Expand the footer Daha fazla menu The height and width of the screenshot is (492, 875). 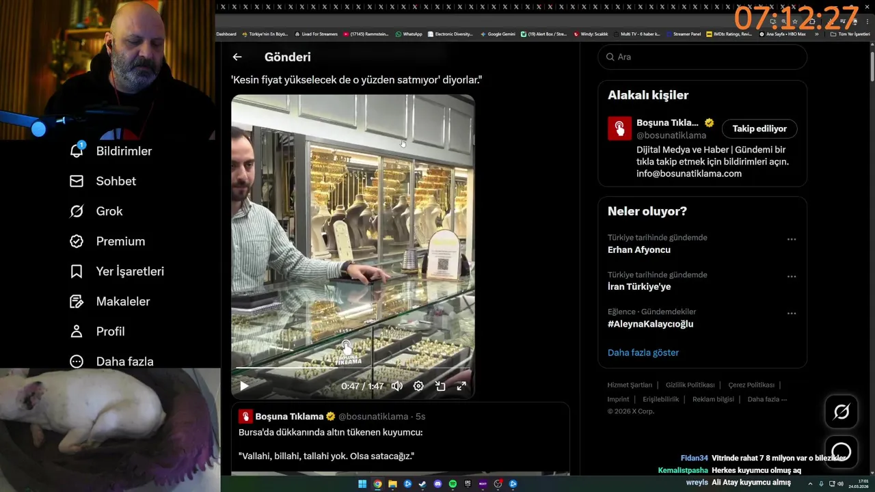click(x=767, y=399)
